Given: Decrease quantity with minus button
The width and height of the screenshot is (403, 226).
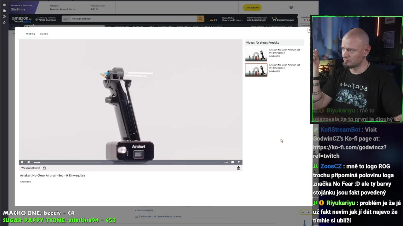Looking at the screenshot, I should pyautogui.click(x=303, y=213).
